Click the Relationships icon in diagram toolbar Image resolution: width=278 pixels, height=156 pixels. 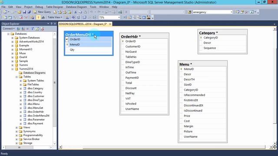125,17
